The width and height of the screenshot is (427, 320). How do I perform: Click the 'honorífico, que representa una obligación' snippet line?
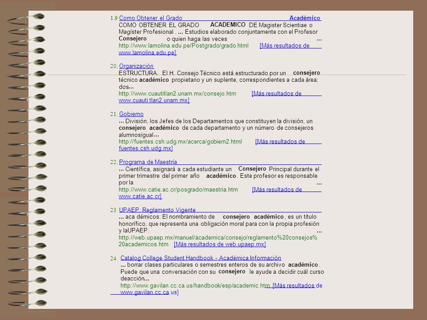219,224
